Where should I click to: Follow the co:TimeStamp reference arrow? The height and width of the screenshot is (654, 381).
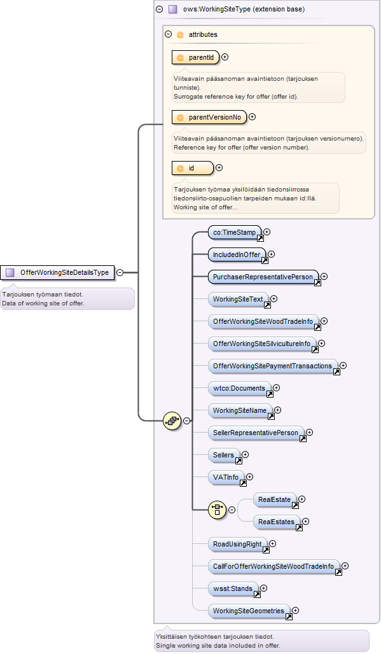tap(260, 238)
